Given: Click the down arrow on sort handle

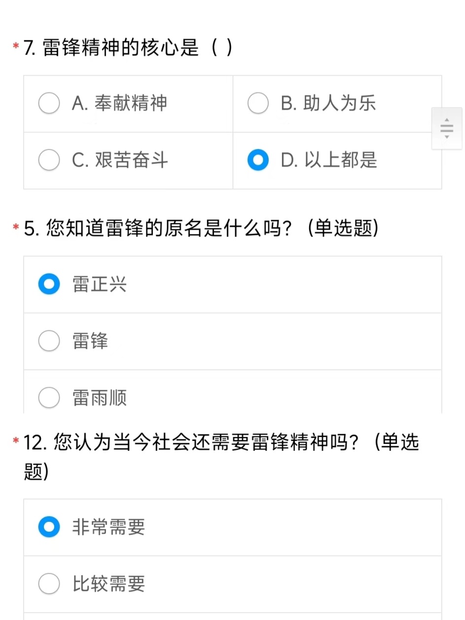Looking at the screenshot, I should click(x=447, y=137).
